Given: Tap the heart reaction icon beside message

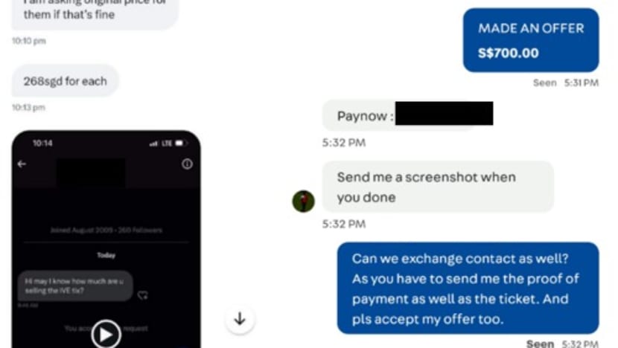Looking at the screenshot, I should (143, 295).
